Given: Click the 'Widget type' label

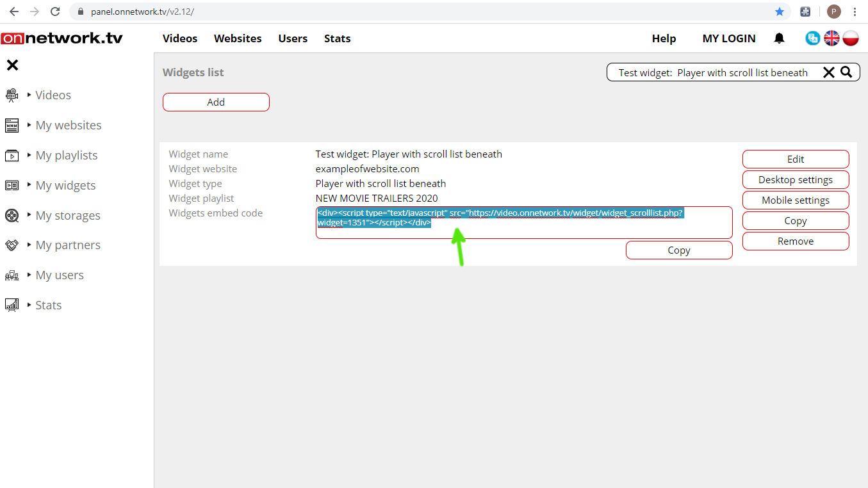Looking at the screenshot, I should (x=195, y=183).
